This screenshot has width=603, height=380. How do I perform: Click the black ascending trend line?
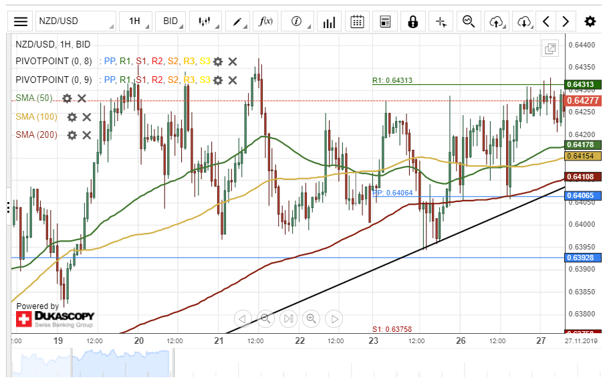point(395,260)
